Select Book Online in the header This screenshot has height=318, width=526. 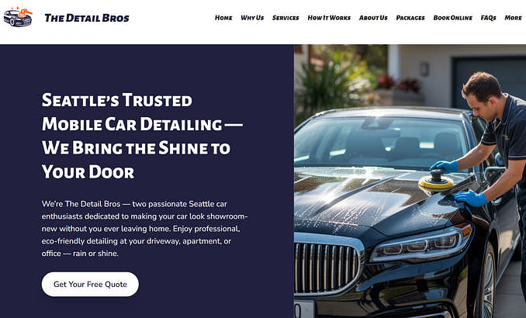tap(453, 18)
